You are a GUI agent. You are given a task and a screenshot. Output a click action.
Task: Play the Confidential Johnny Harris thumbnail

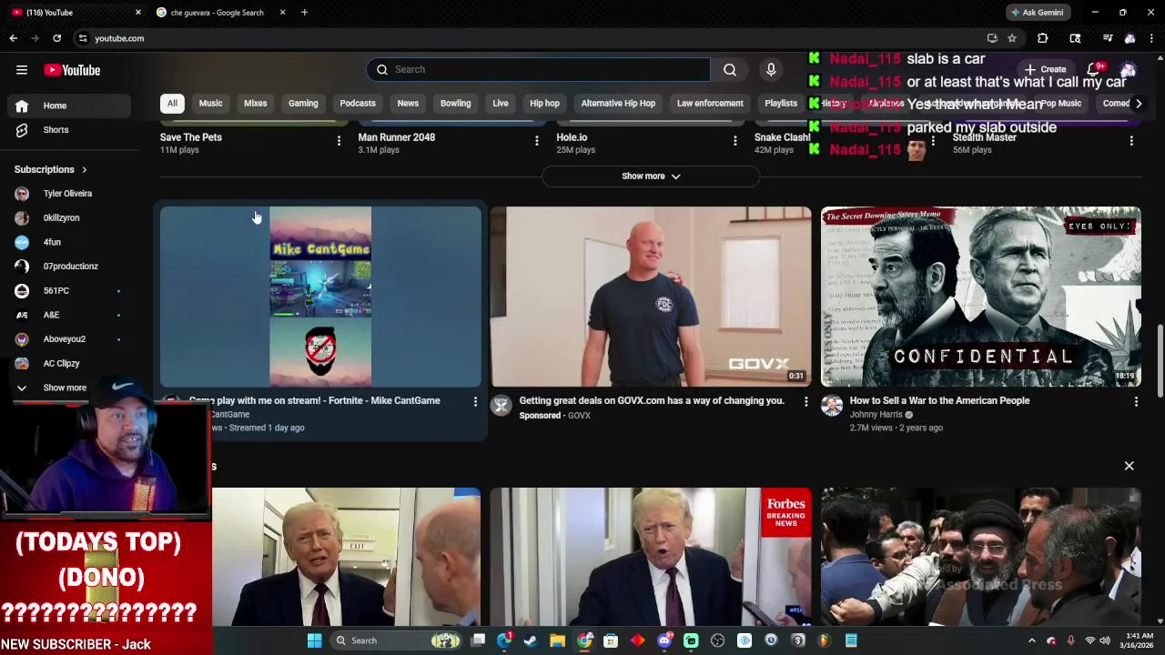pyautogui.click(x=981, y=297)
